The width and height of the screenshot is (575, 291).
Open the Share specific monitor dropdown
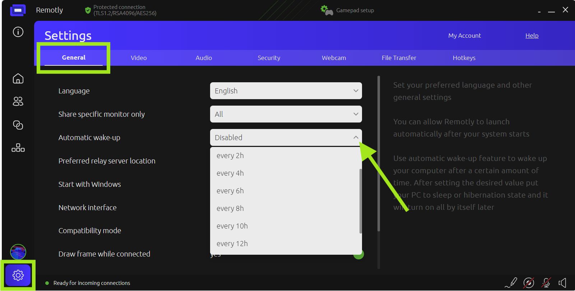(286, 114)
